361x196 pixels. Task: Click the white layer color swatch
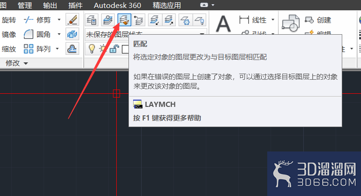click(x=125, y=49)
